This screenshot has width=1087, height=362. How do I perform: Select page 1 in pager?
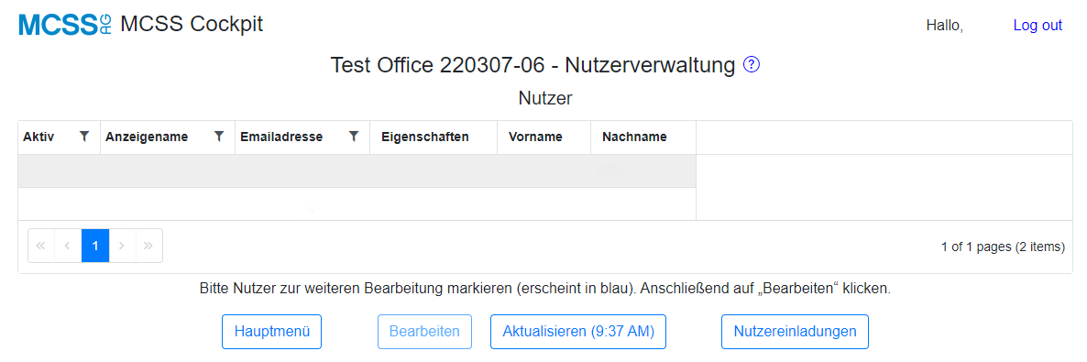click(95, 246)
